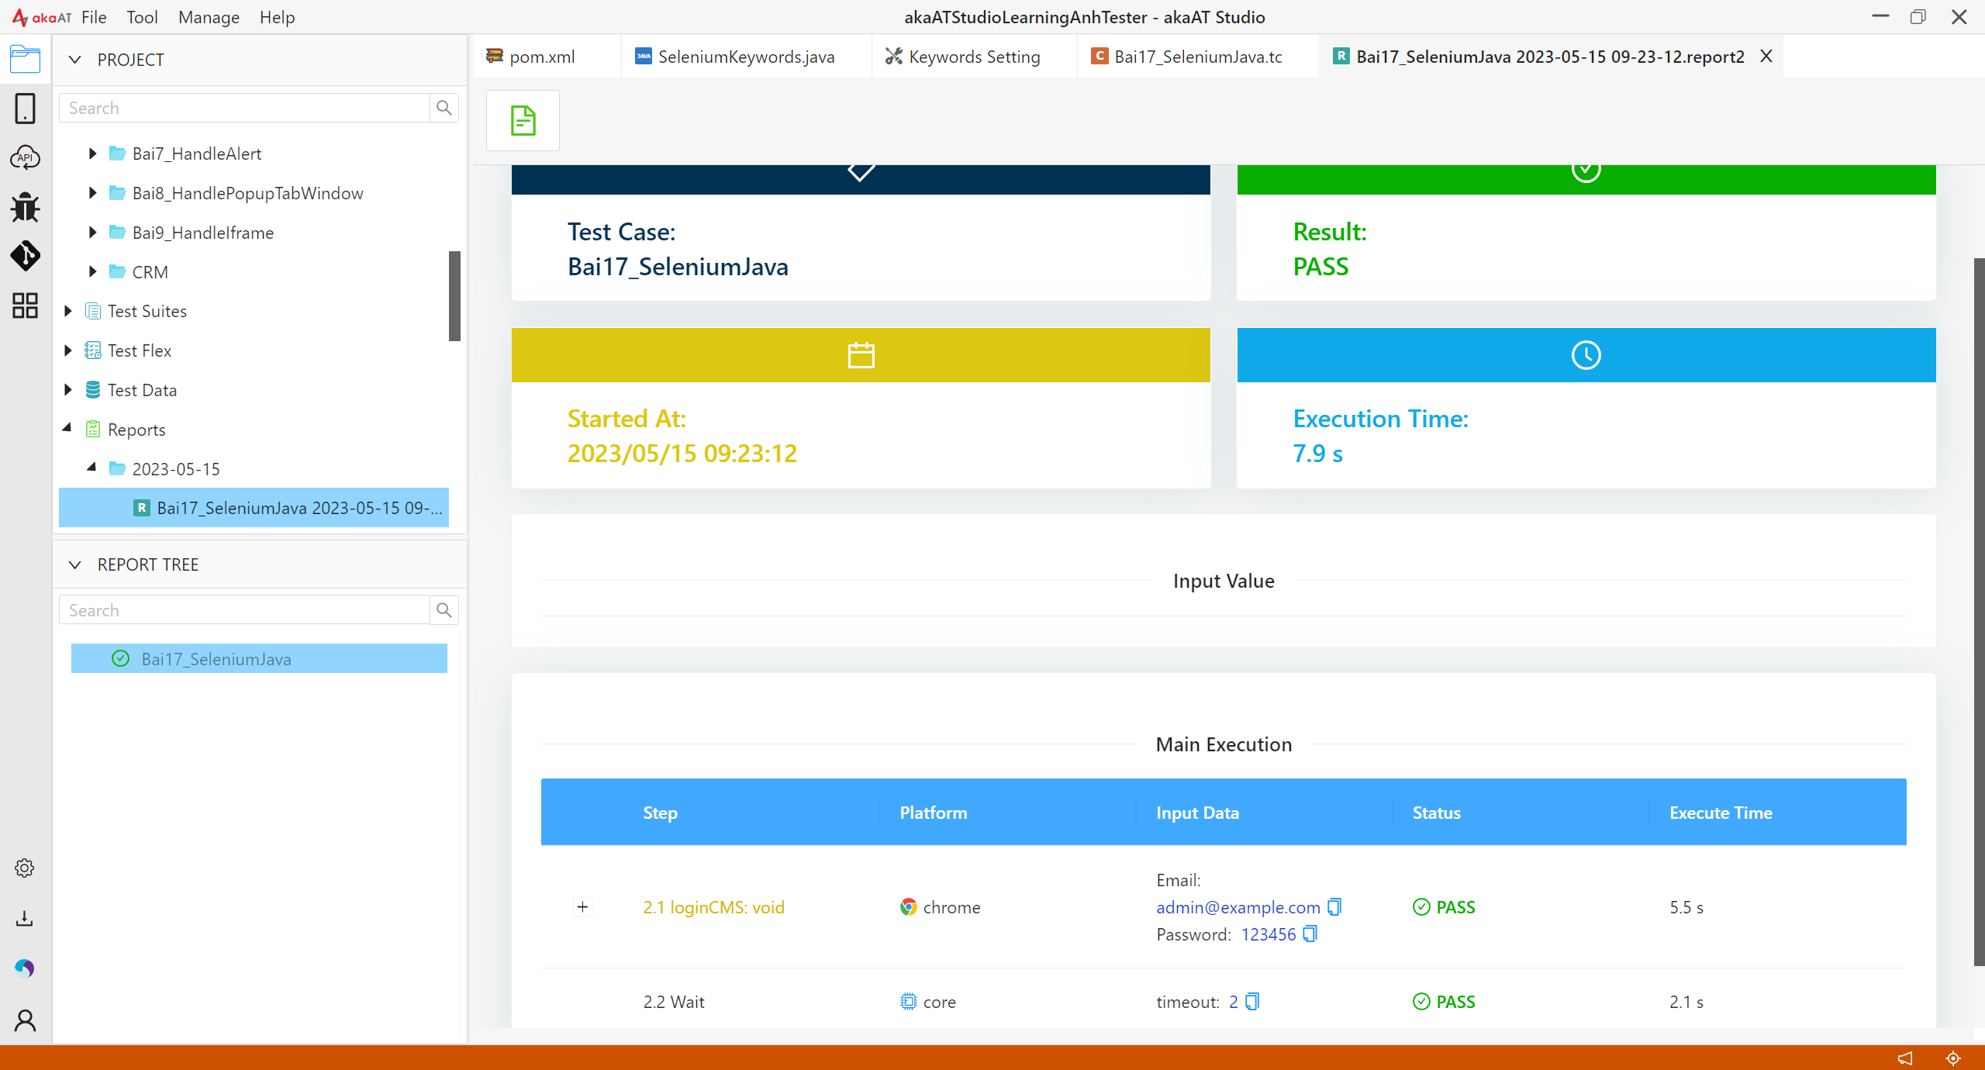
Task: Expand the 2.1 loginCMS step row
Action: (582, 906)
